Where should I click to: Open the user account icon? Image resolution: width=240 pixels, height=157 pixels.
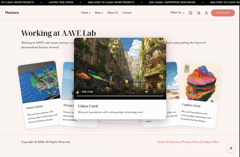(206, 13)
